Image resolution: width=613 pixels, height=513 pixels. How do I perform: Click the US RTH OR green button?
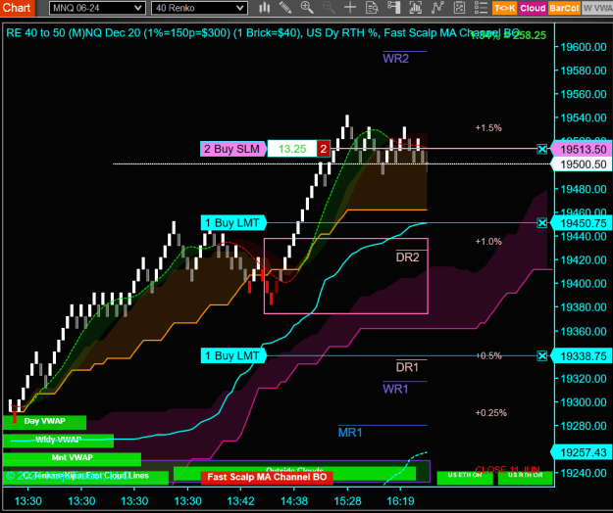click(525, 478)
